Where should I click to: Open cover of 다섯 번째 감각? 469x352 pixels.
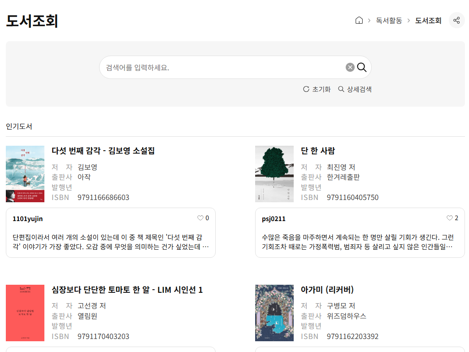pos(25,174)
